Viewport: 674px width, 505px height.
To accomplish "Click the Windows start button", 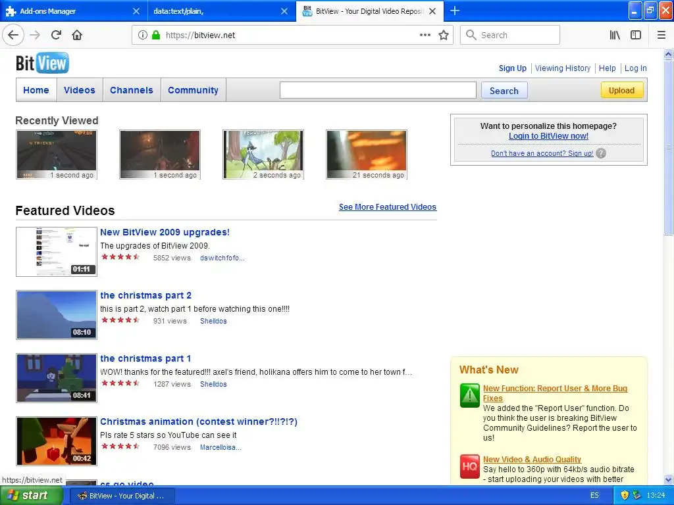I will [30, 495].
